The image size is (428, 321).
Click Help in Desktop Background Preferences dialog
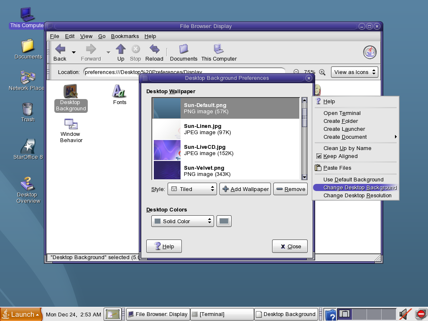pyautogui.click(x=164, y=246)
